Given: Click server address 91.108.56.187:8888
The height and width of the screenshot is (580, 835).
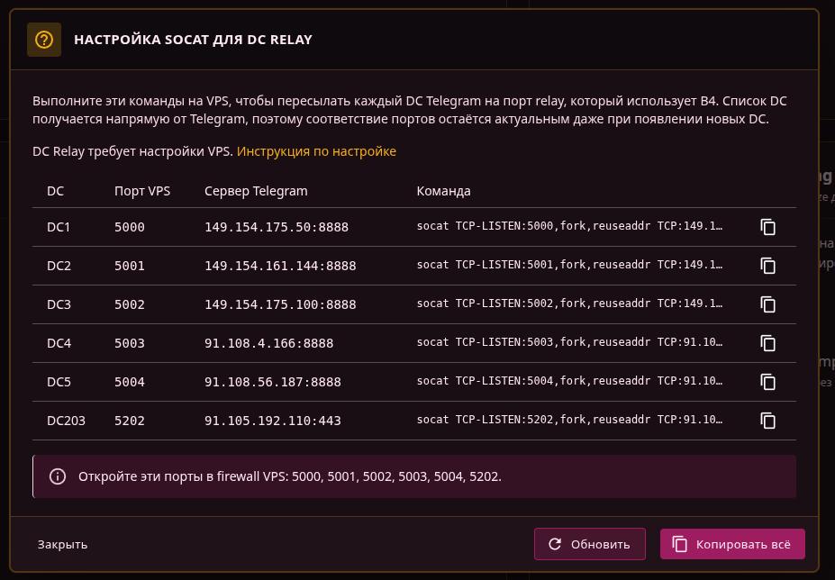Looking at the screenshot, I should pyautogui.click(x=273, y=382).
